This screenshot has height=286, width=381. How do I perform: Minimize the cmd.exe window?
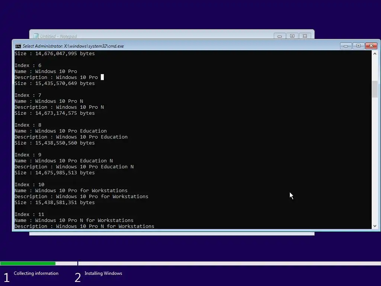pyautogui.click(x=346, y=46)
